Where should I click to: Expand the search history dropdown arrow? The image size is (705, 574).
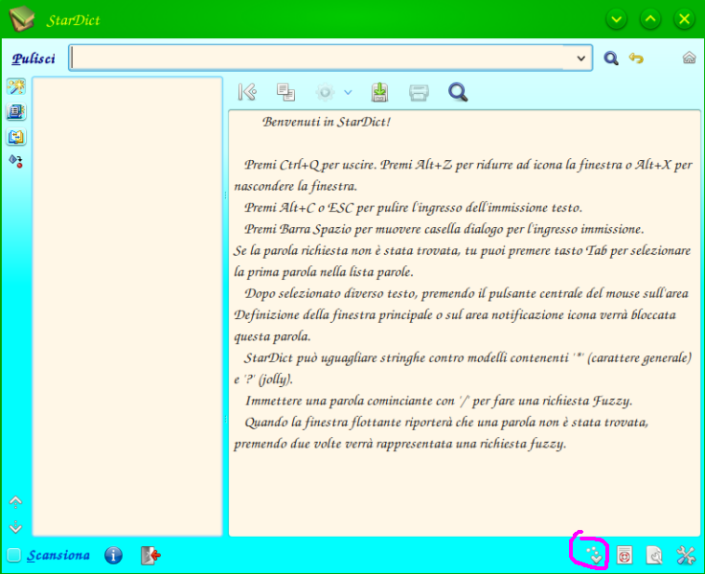pyautogui.click(x=580, y=58)
